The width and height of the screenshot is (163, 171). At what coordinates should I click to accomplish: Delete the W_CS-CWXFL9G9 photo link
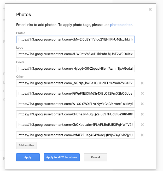pos(142,104)
